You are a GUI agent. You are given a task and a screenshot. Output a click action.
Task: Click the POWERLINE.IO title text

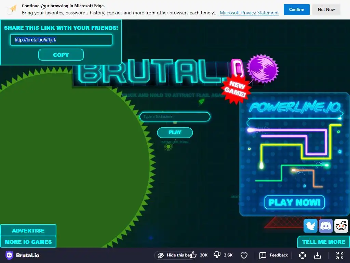[x=295, y=107]
